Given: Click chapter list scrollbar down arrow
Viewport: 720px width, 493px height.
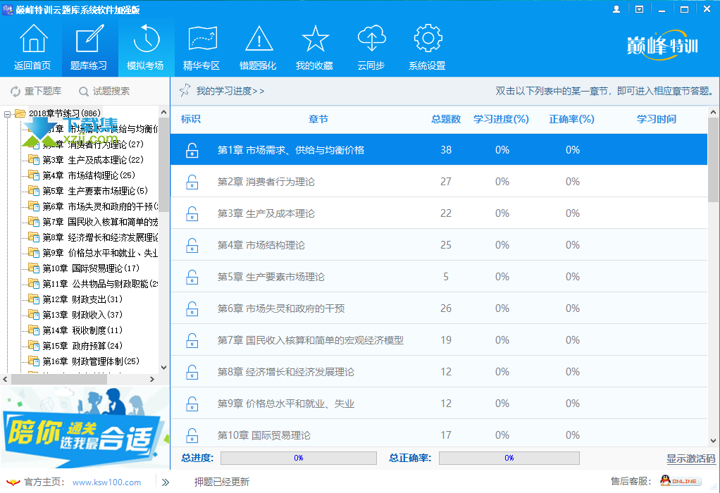Looking at the screenshot, I should pyautogui.click(x=713, y=441).
